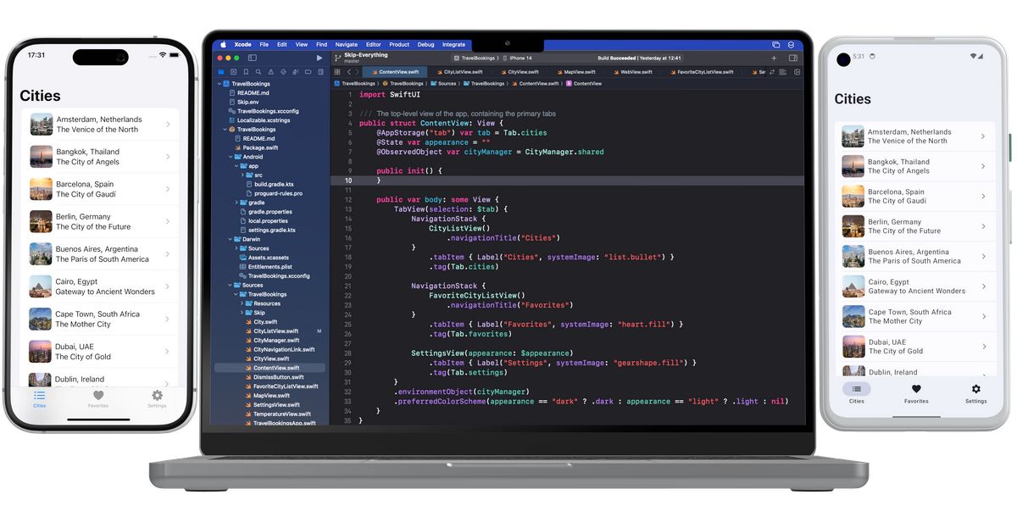Add a new editor tab with the plus button
Image resolution: width=1017 pixels, height=517 pixels.
pos(773,58)
